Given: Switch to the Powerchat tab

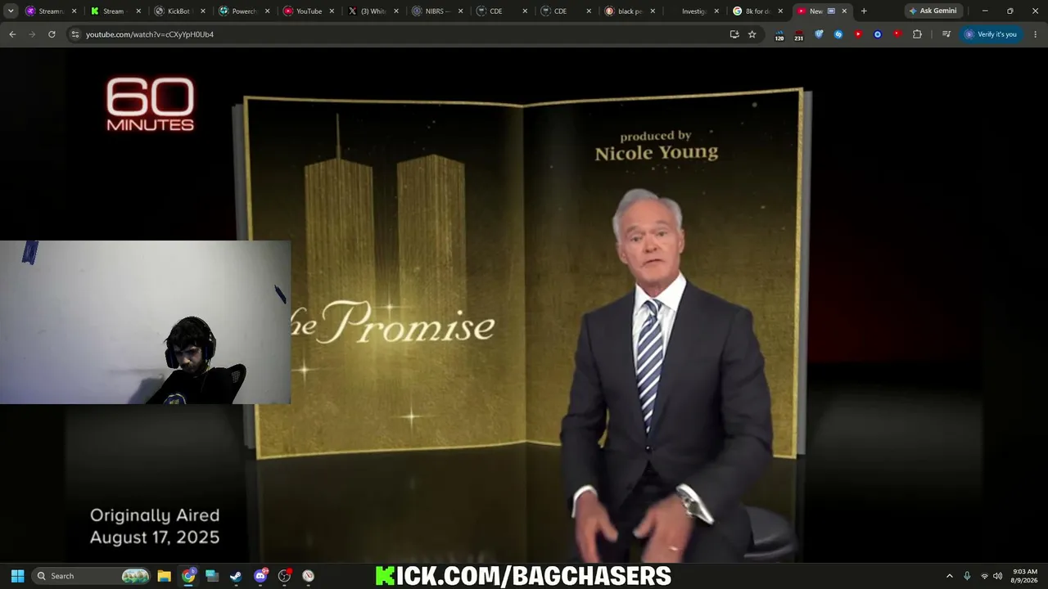Looking at the screenshot, I should pyautogui.click(x=245, y=11).
